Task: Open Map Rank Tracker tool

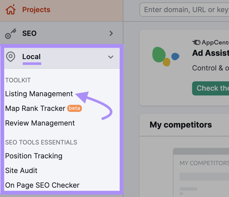Action: click(35, 108)
